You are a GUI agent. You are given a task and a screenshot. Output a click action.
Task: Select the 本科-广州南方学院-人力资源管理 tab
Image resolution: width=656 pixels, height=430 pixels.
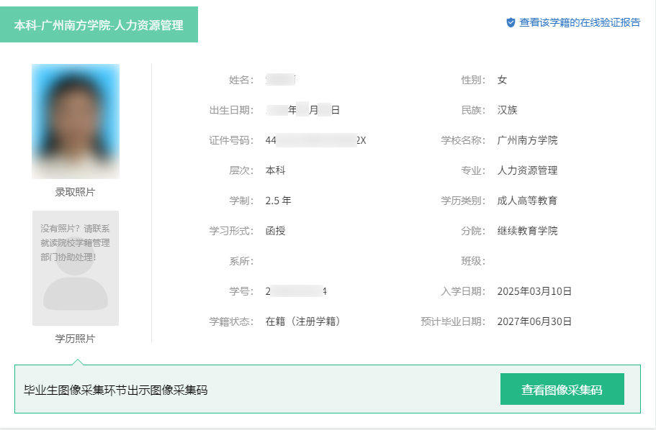point(99,24)
